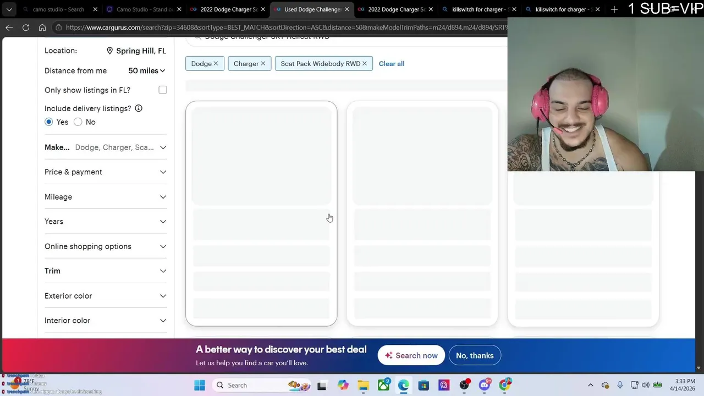Remove the Charger filter chip
Screen dimensions: 704x396
(x=263, y=64)
